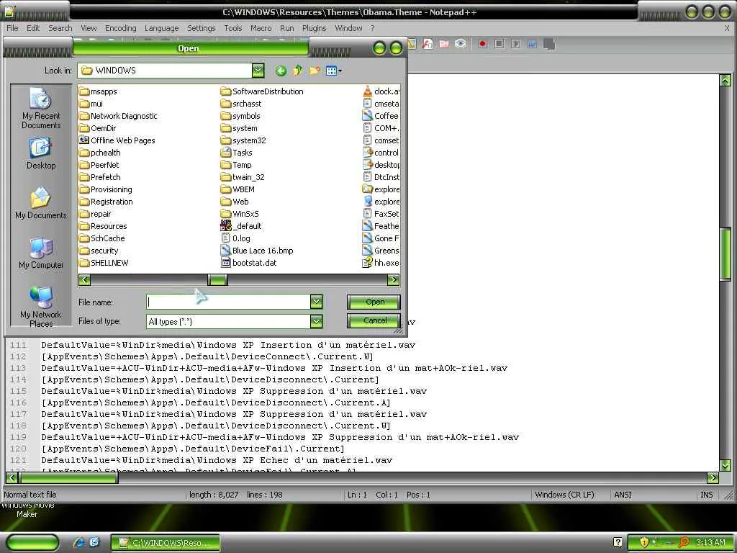Click the editor horizontal scrollbar thumb

[68, 478]
